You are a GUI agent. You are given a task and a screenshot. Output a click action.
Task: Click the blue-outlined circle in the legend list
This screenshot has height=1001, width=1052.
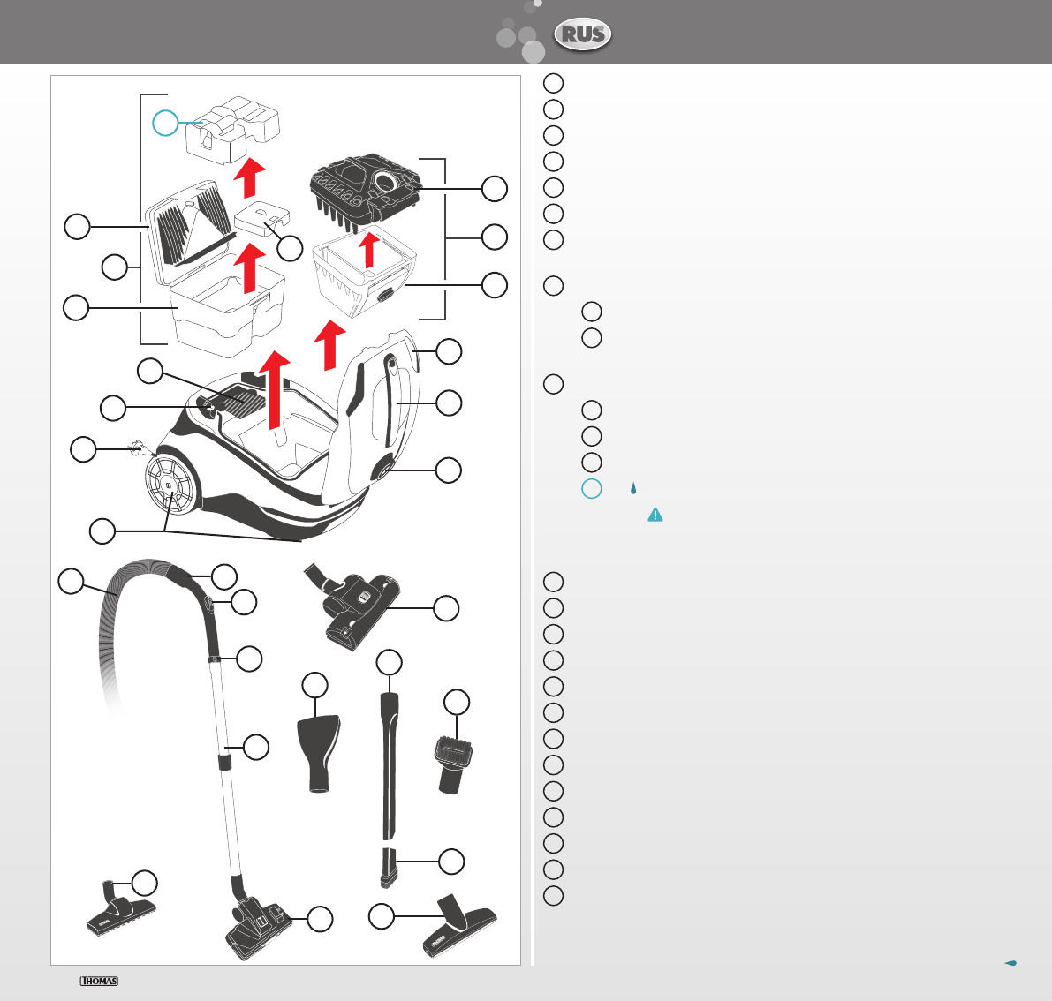(592, 488)
